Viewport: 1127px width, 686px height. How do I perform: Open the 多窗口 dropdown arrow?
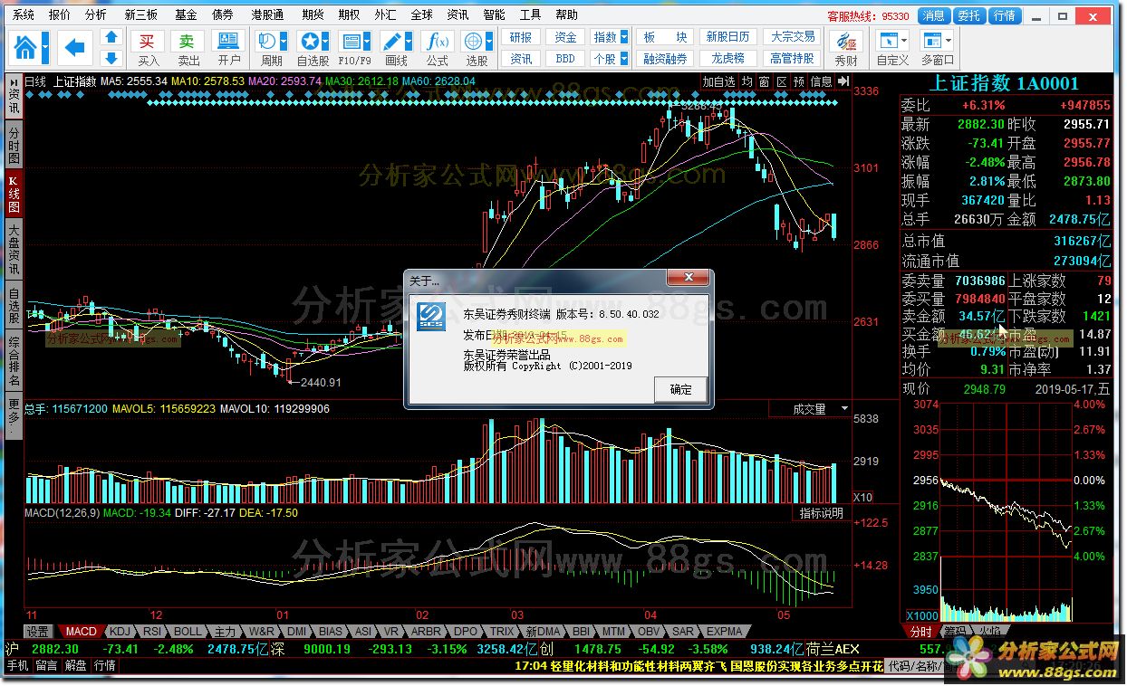[949, 42]
